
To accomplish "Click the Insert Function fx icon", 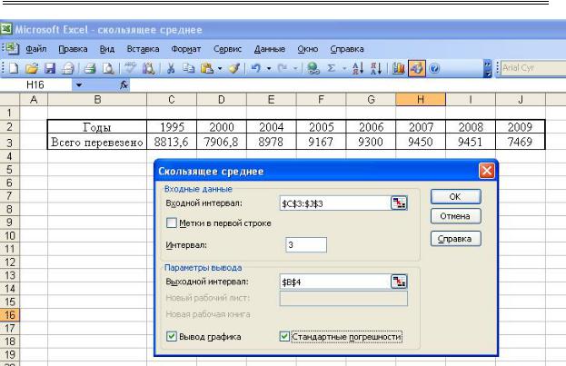I will coord(124,85).
